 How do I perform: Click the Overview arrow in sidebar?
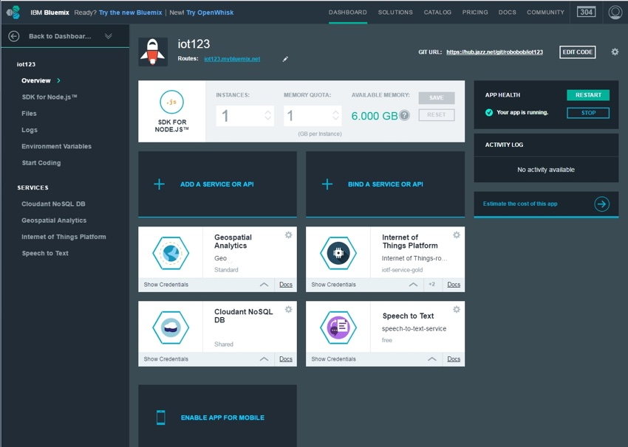pos(59,80)
